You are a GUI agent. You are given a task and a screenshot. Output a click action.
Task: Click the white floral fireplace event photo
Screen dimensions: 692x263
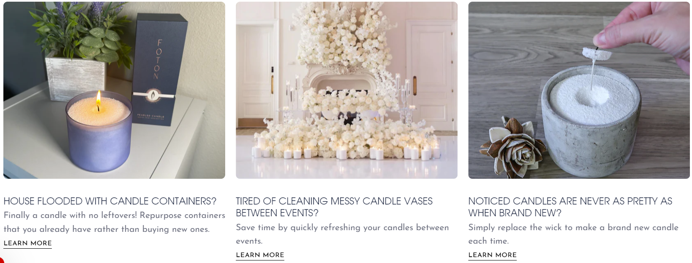point(347,90)
